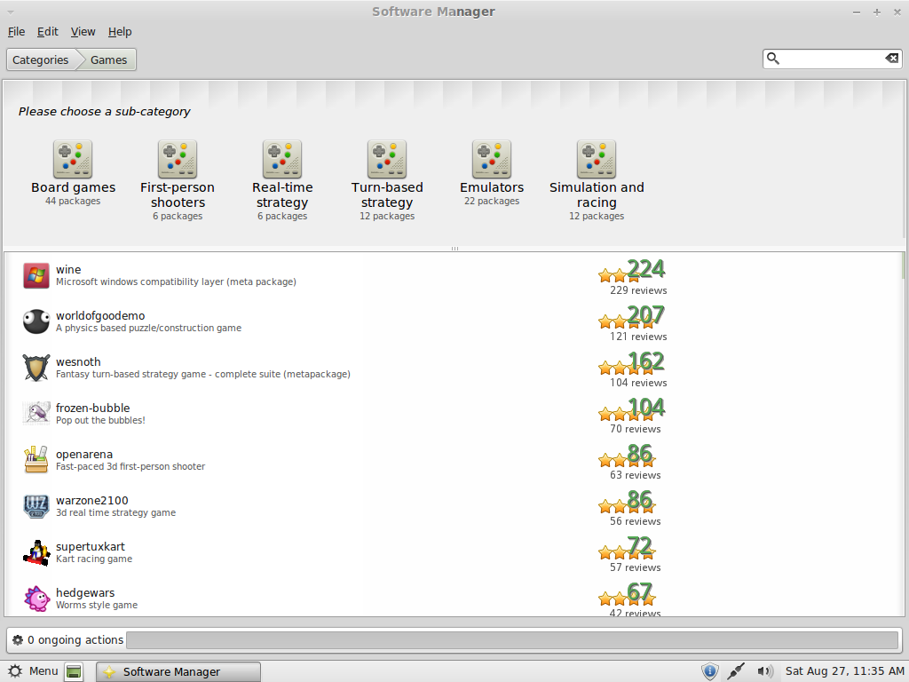The width and height of the screenshot is (909, 682).
Task: Open the Board games sub-category icon
Action: [x=73, y=159]
